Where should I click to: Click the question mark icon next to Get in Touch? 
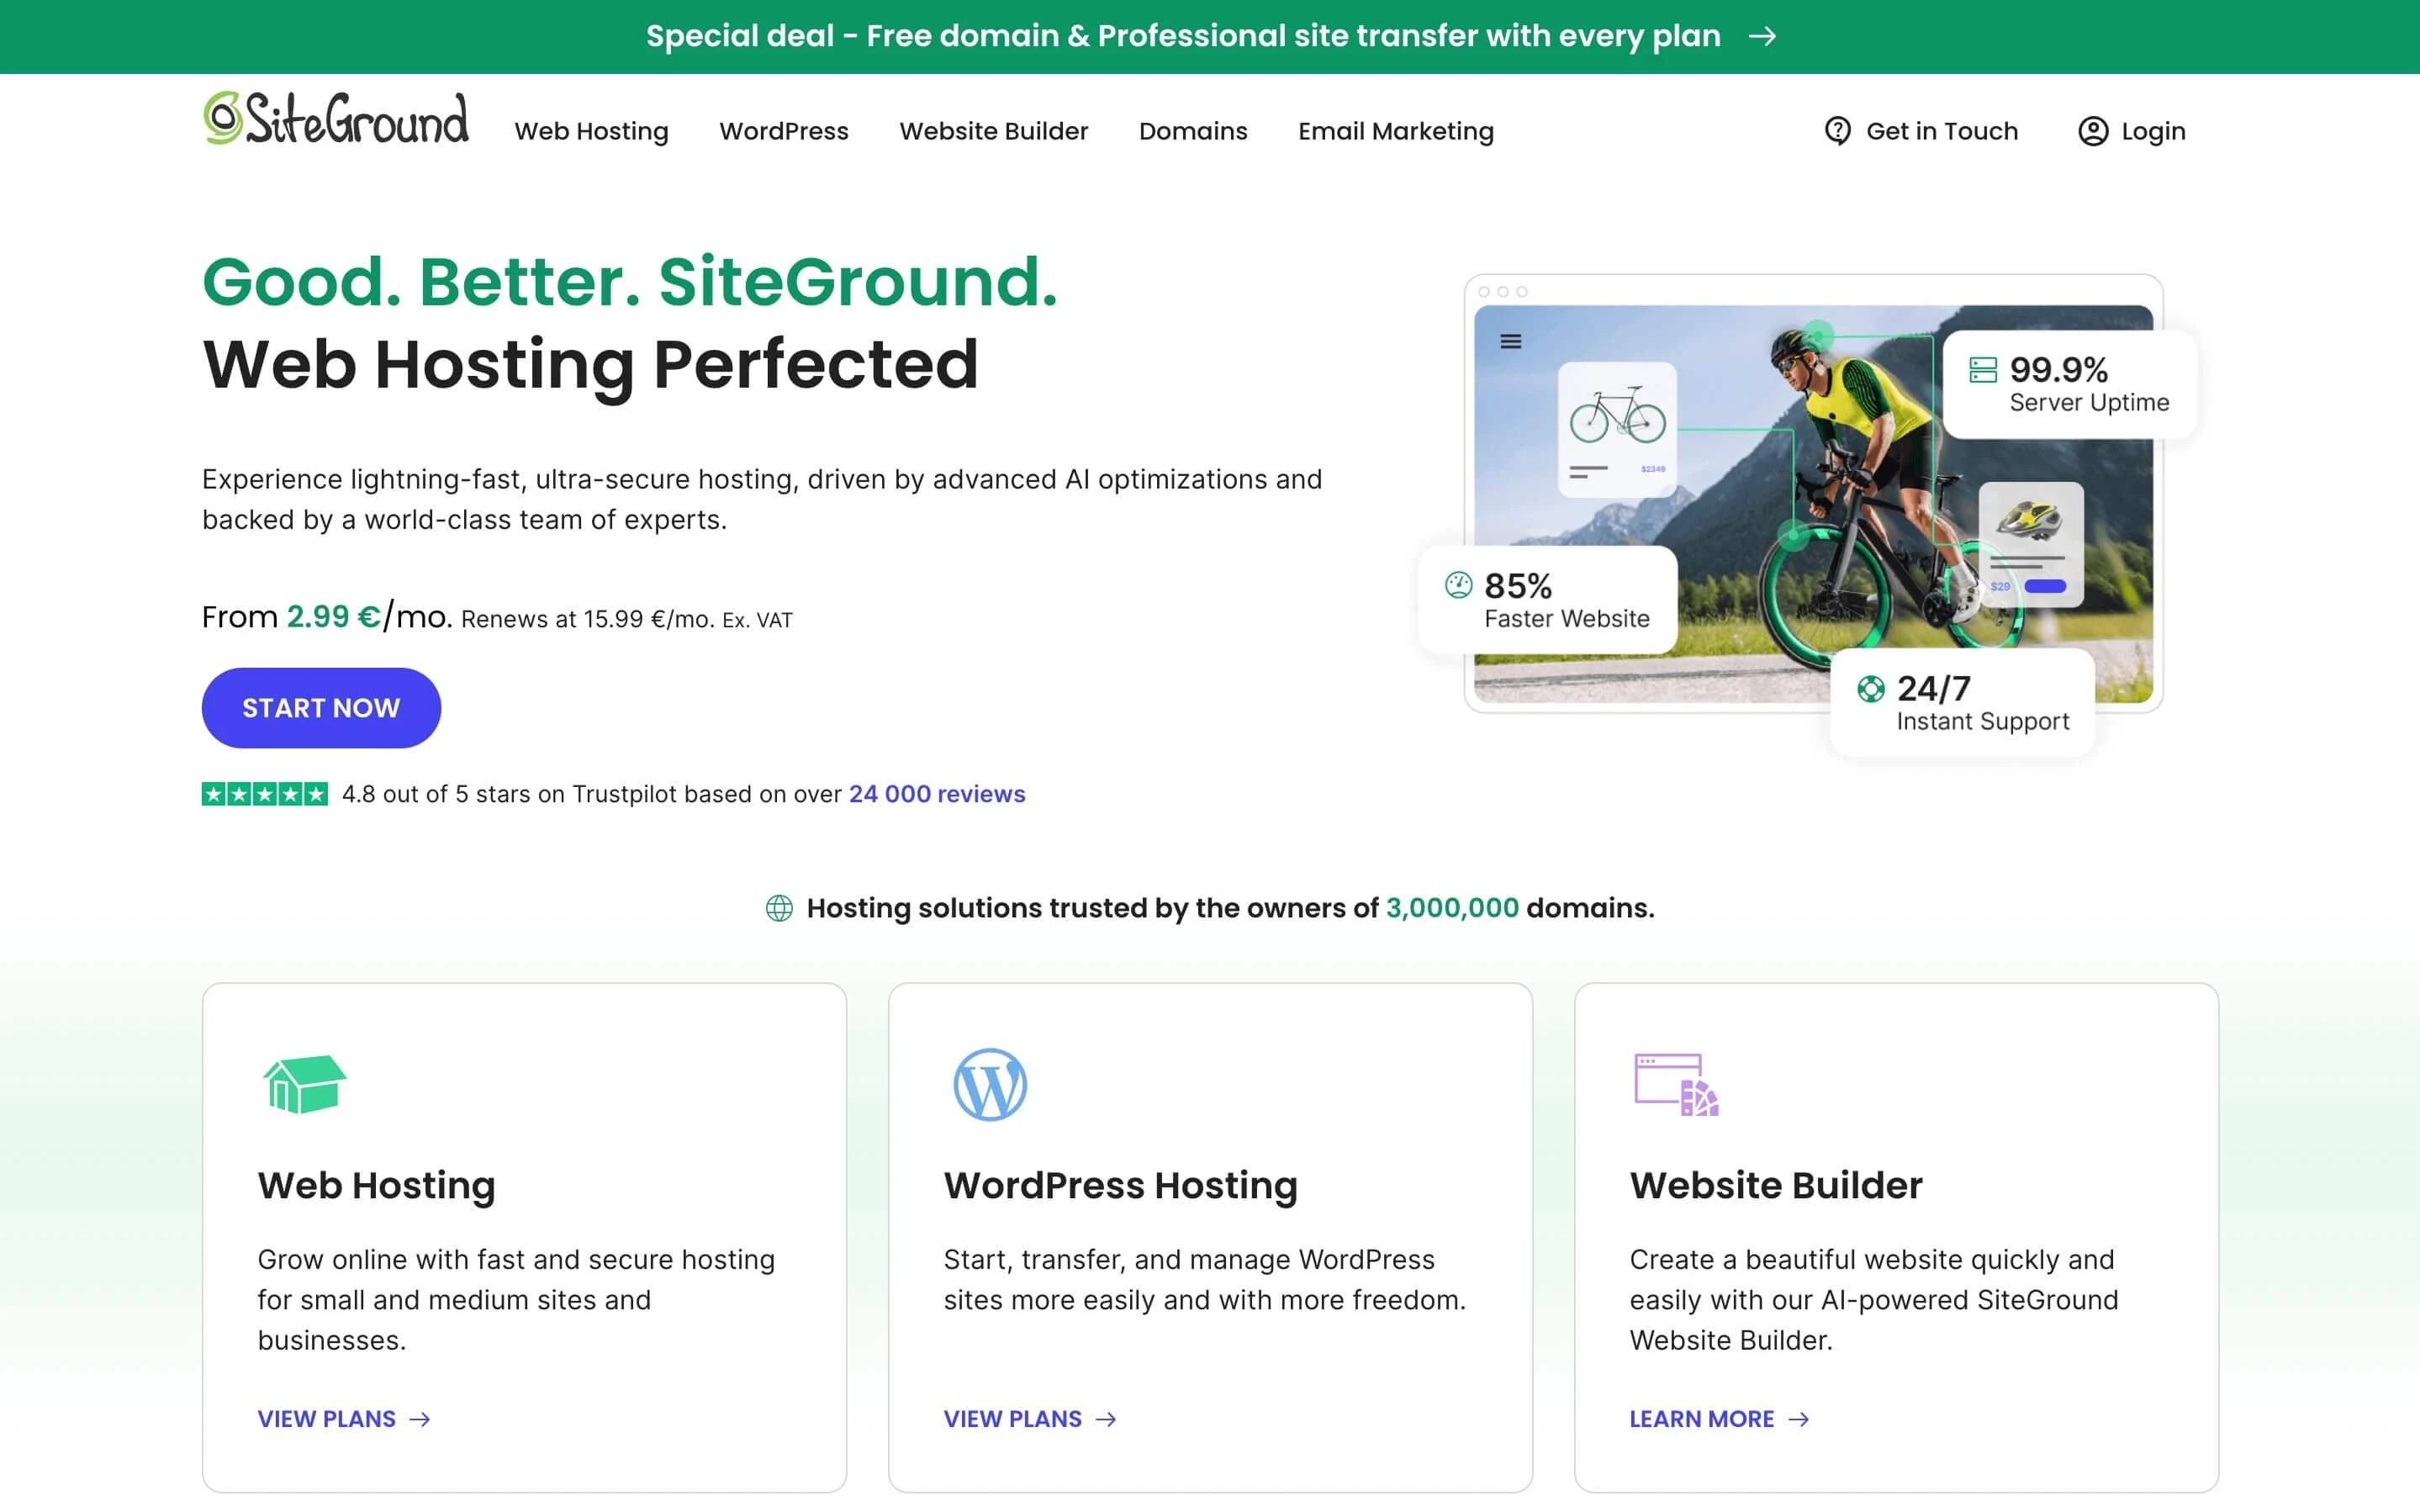coord(1839,130)
